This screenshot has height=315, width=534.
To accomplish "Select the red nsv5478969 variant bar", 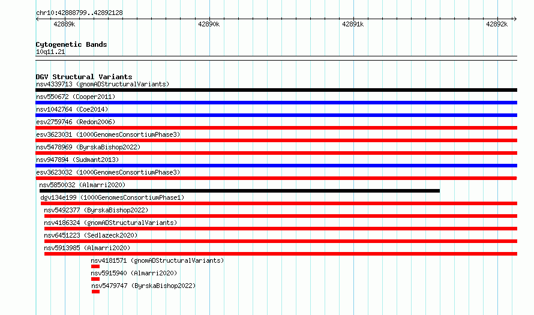I will click(276, 153).
